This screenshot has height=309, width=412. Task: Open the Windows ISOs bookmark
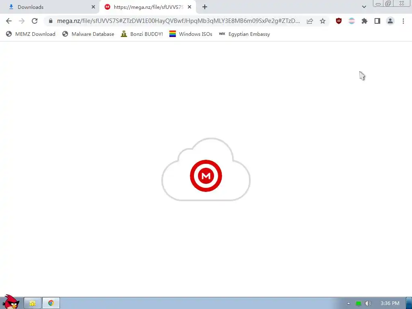tap(191, 34)
